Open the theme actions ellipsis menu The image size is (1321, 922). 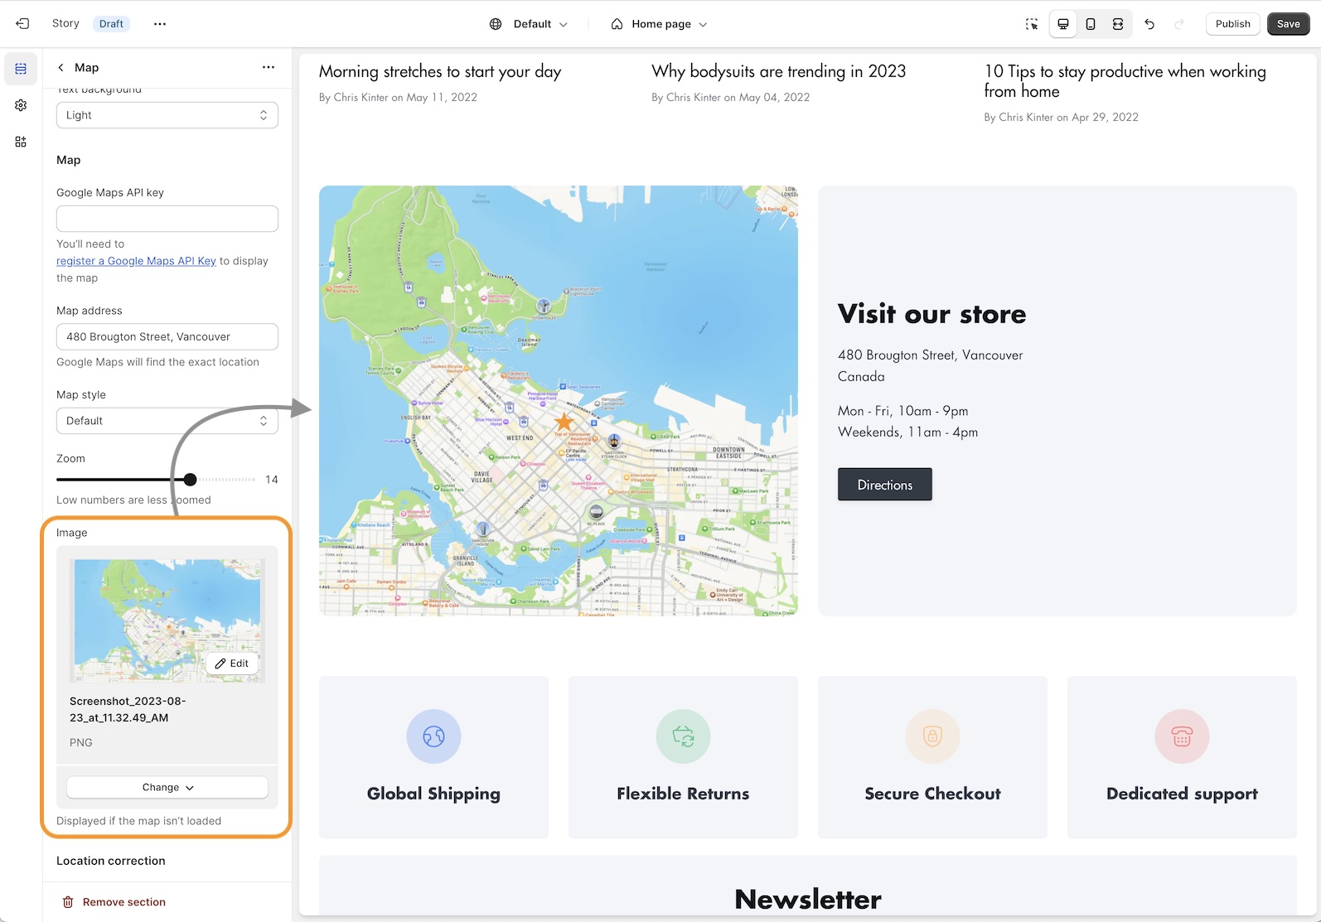point(160,24)
